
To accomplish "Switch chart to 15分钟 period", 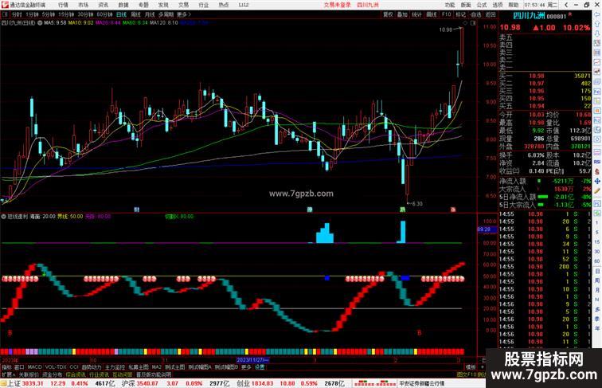I will 66,14.
